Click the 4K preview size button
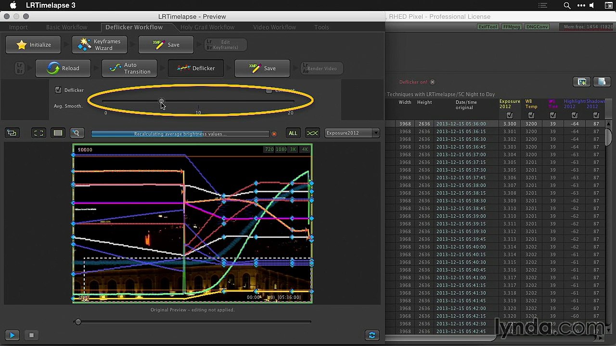This screenshot has width=616, height=346. (305, 149)
